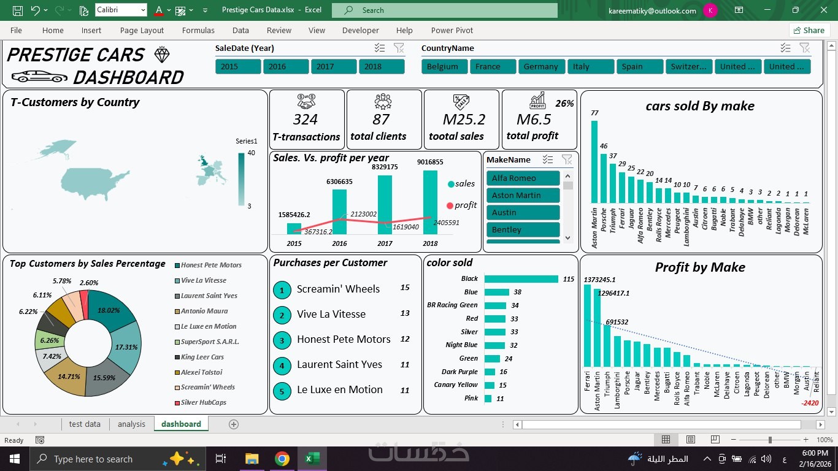Toggle the 2016 year slicer button
Screen dimensions: 838x471
[x=286, y=66]
